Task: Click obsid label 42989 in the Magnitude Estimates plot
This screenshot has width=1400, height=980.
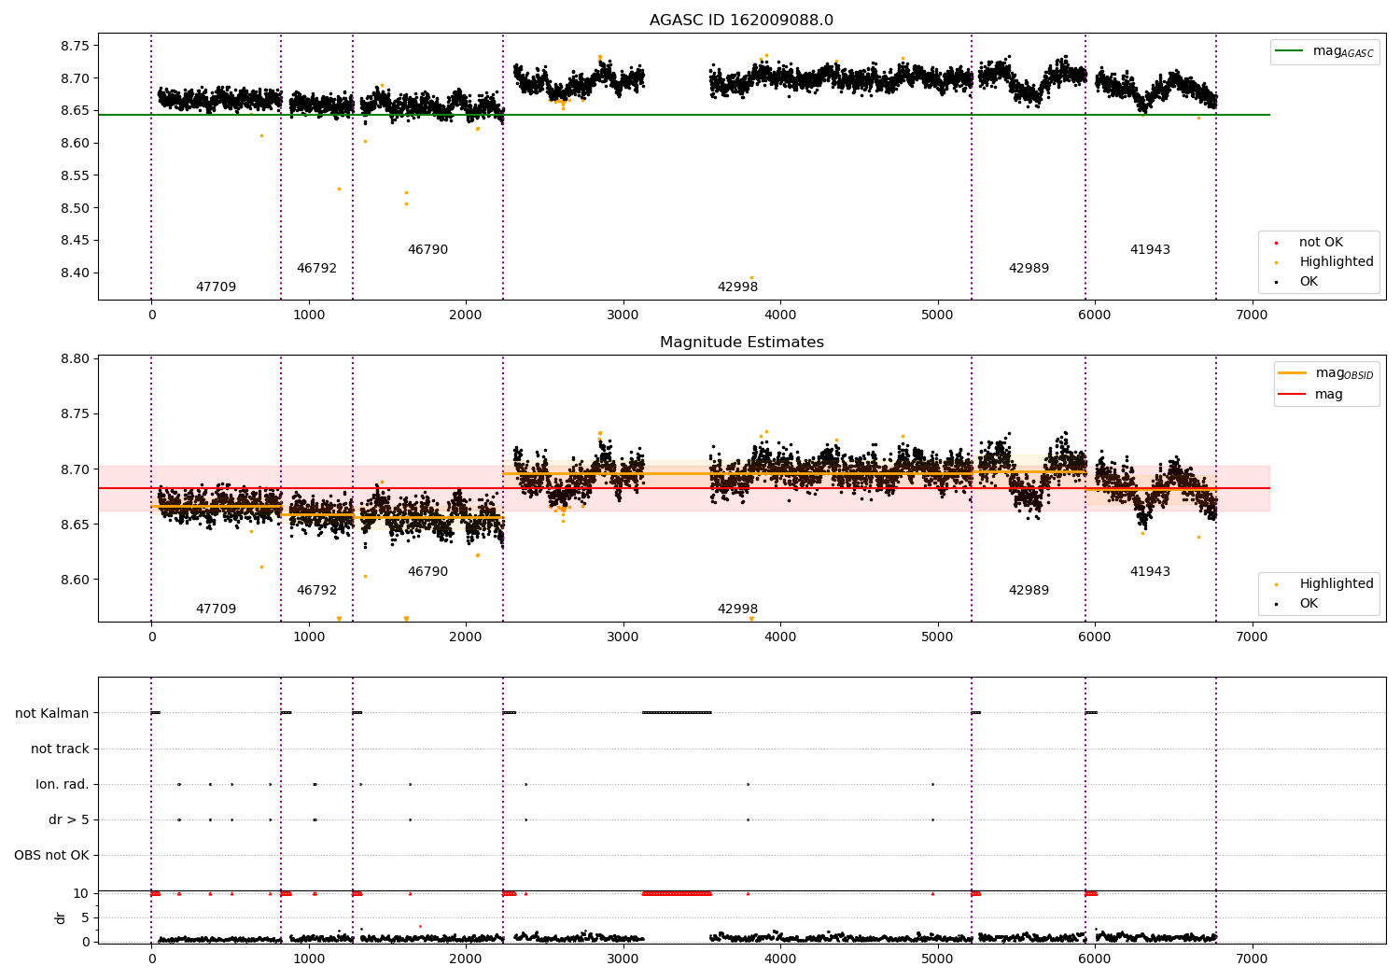Action: pyautogui.click(x=1029, y=590)
